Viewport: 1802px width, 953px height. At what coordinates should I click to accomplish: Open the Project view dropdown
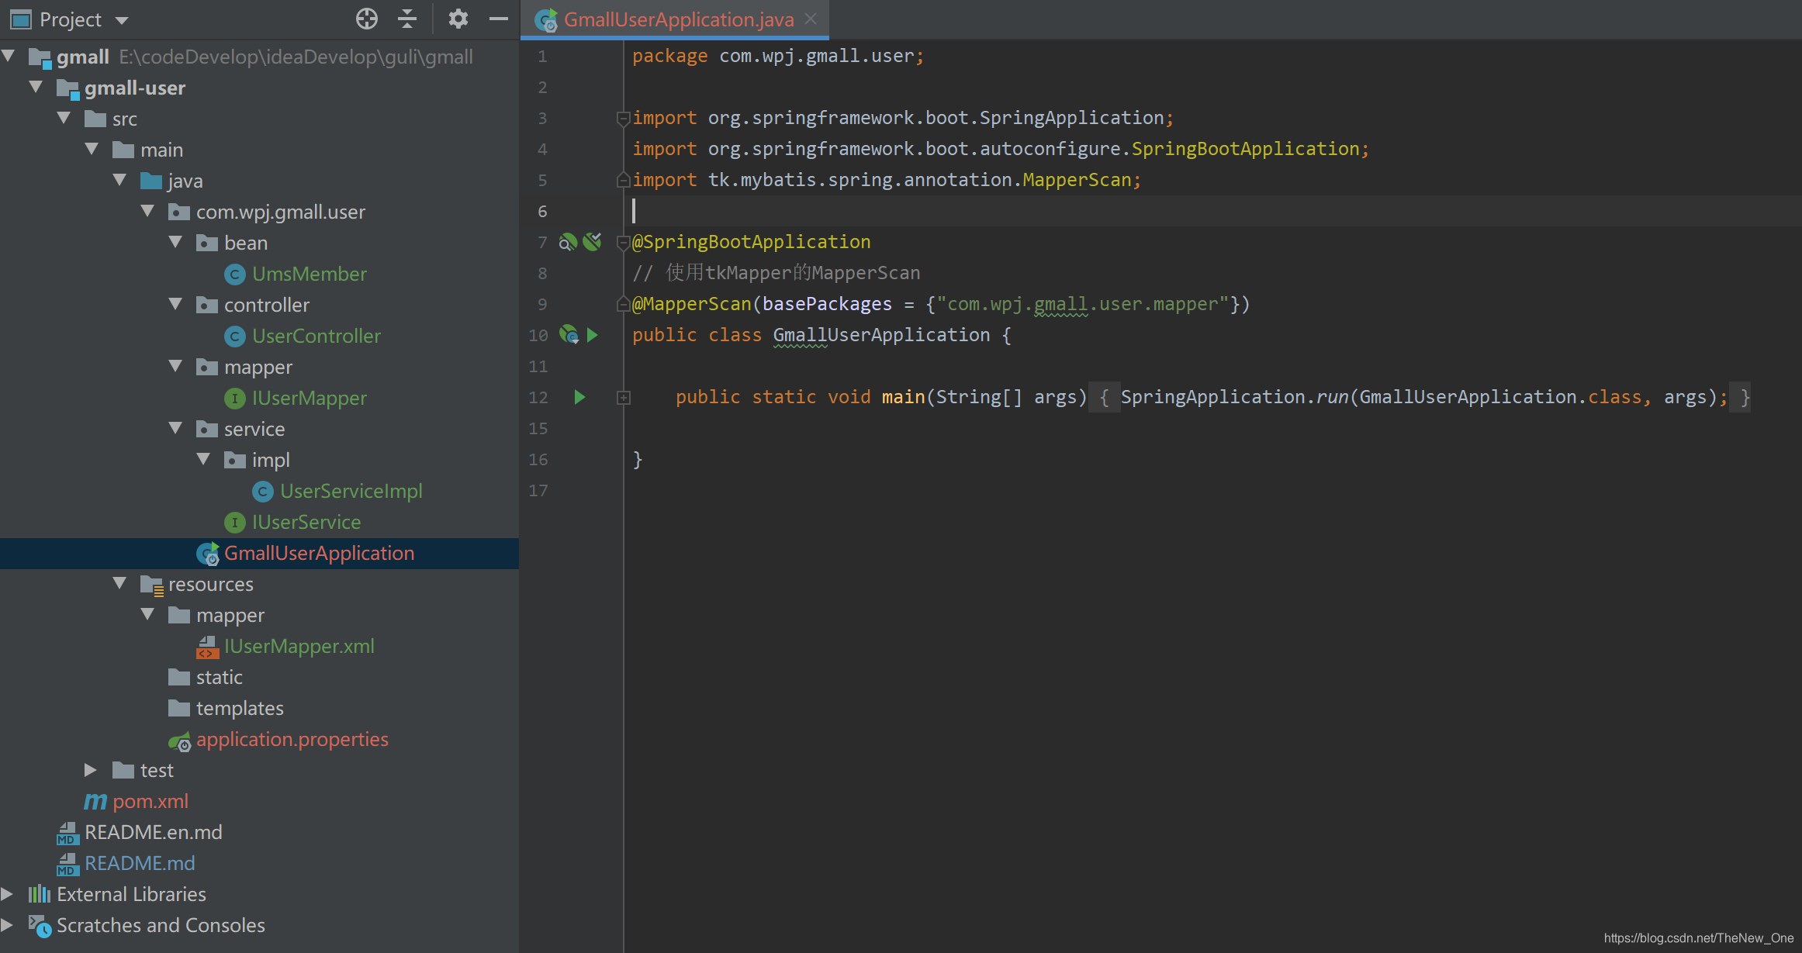pyautogui.click(x=122, y=20)
